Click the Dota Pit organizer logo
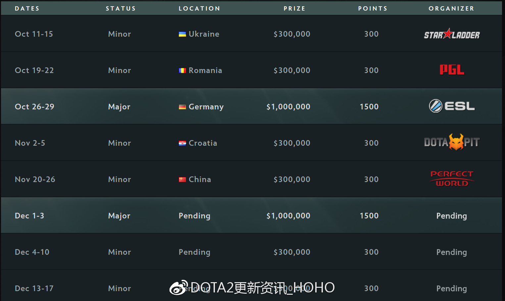This screenshot has width=505, height=301. click(452, 142)
